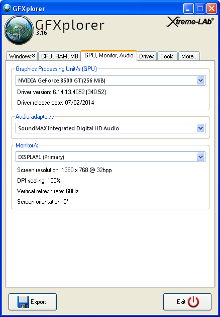Click Driver release date 07/02/2014 text

56,103
